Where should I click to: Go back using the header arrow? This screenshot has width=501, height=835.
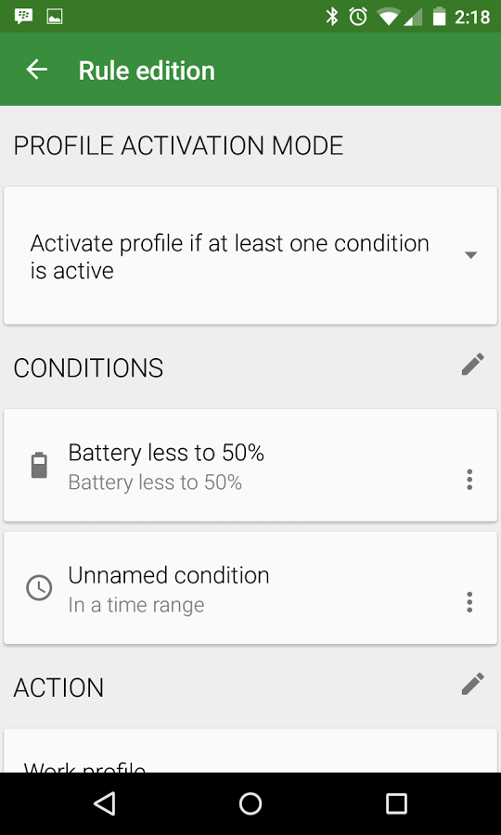pos(37,70)
